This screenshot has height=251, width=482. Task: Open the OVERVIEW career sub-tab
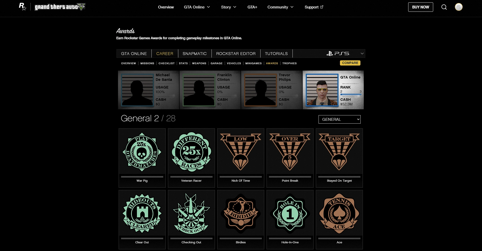128,63
